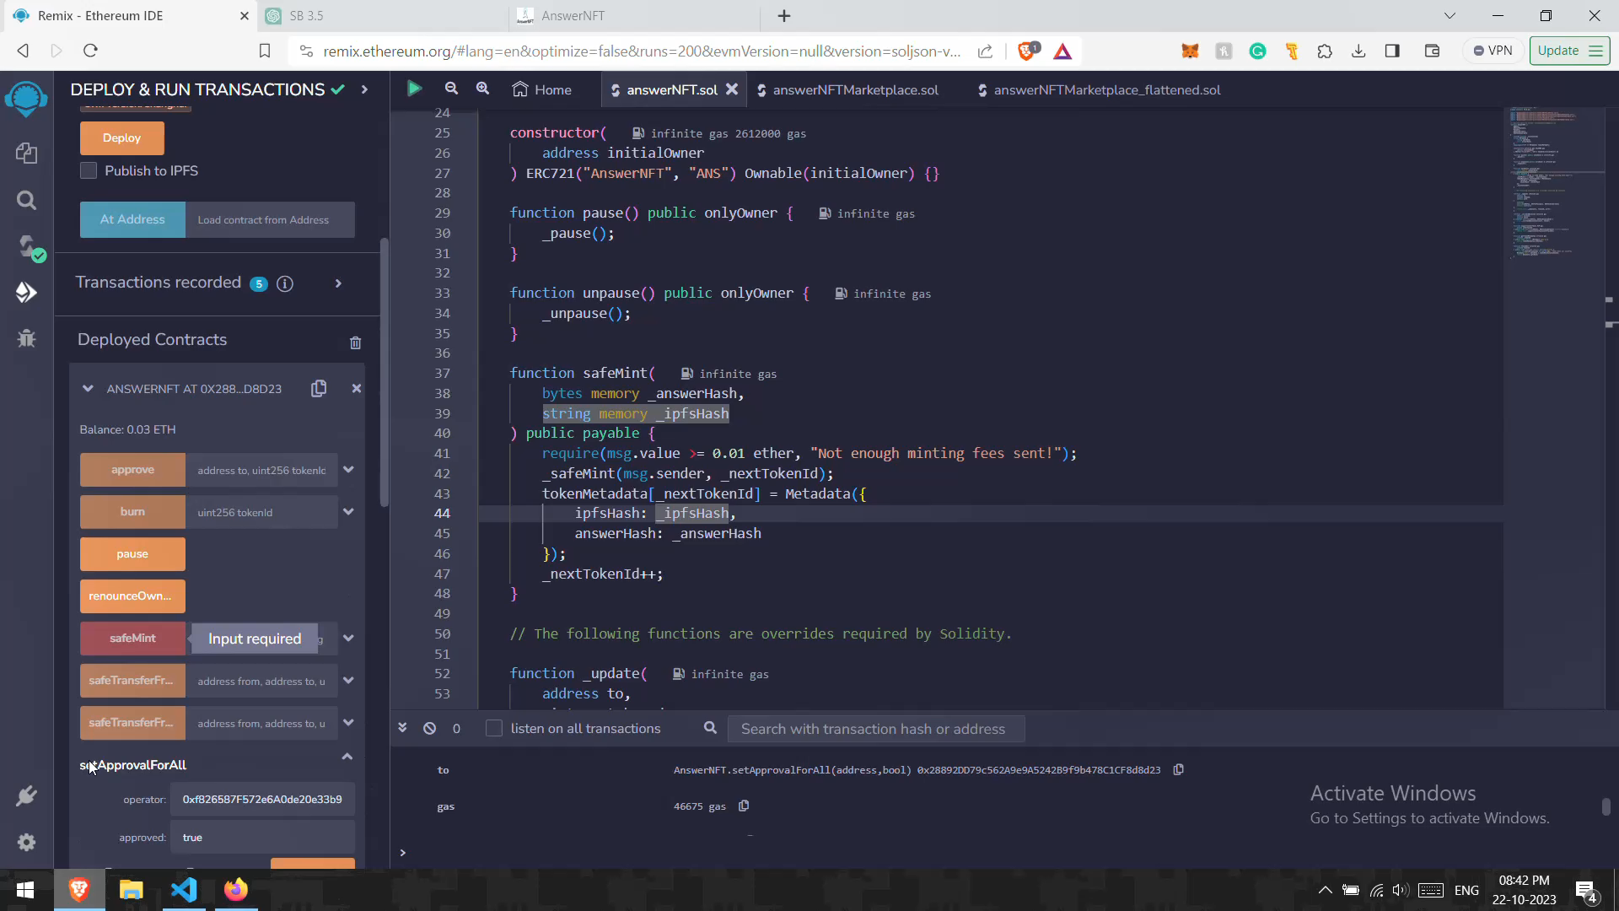Clear all deployed contracts with trash icon
1619x911 pixels.
[x=355, y=342]
